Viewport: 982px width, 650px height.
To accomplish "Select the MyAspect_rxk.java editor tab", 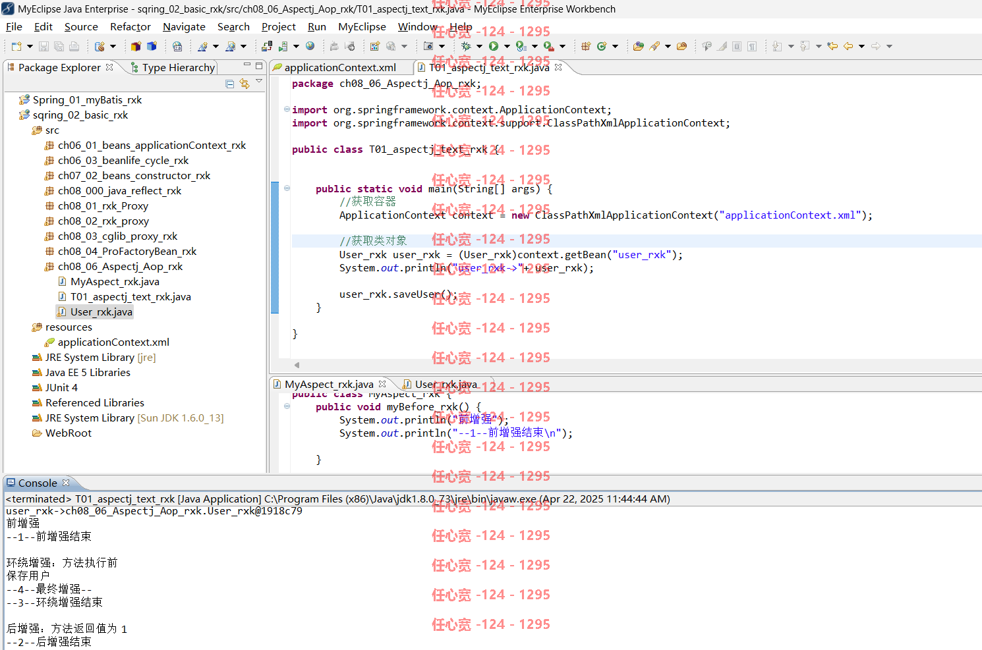I will (x=329, y=384).
